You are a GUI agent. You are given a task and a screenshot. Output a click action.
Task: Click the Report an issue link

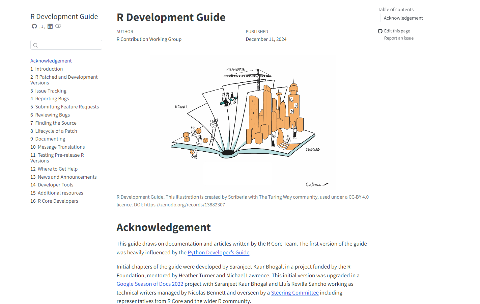coord(399,38)
